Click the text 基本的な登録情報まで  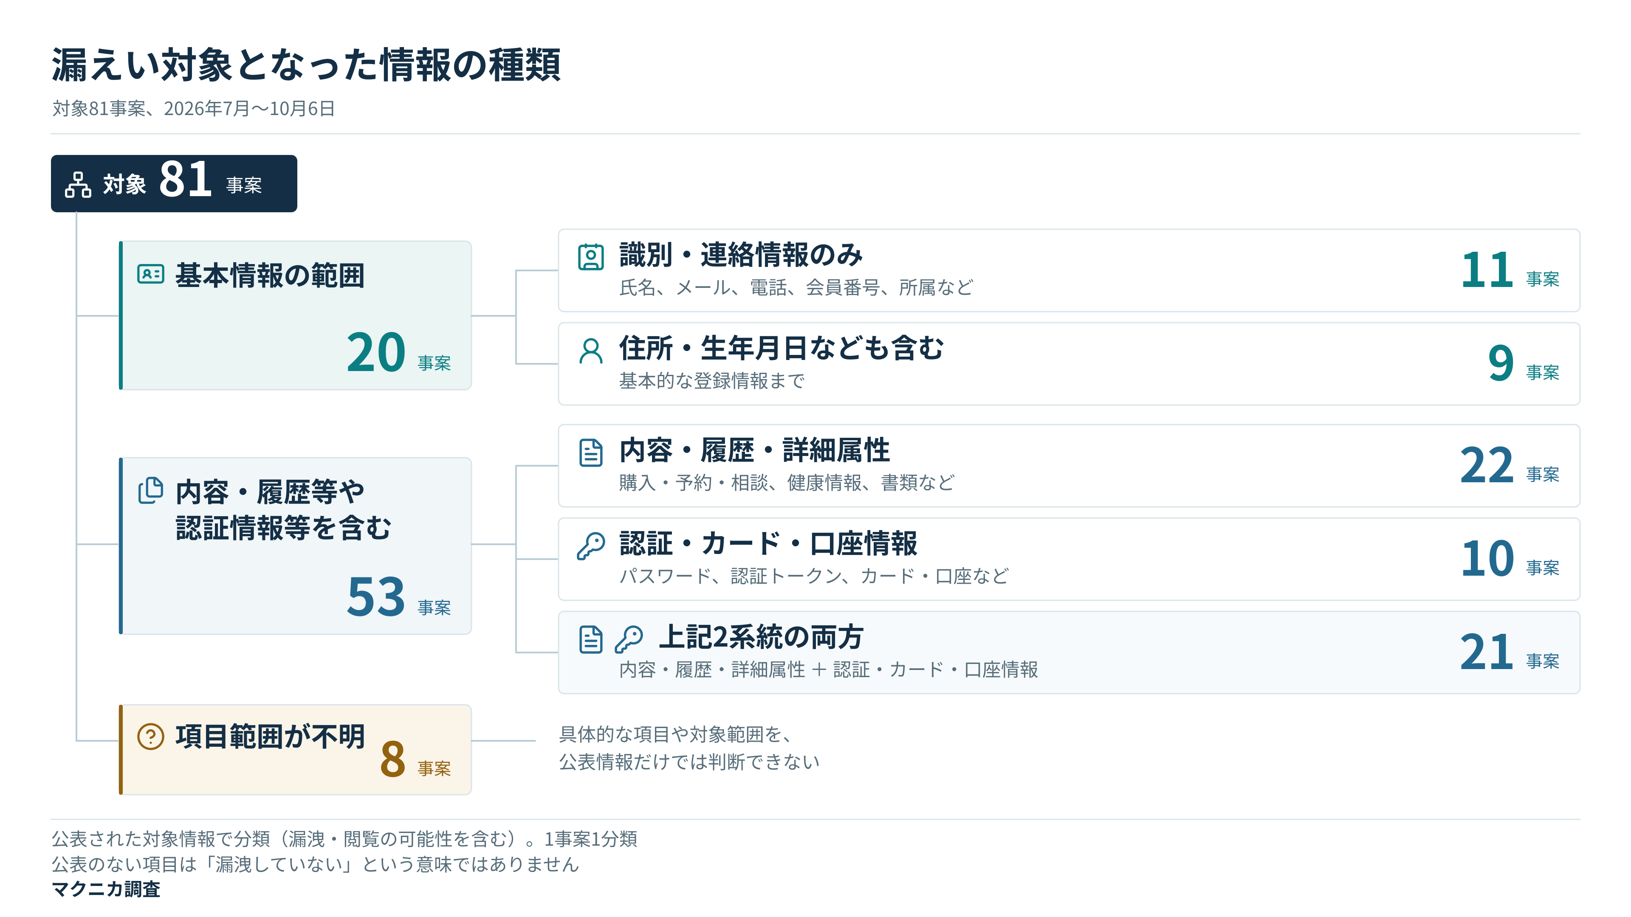tap(712, 381)
